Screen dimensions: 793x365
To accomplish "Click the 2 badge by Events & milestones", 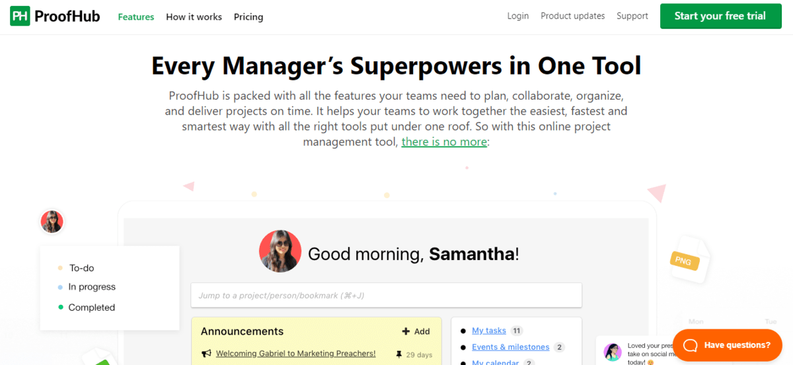I will [559, 347].
